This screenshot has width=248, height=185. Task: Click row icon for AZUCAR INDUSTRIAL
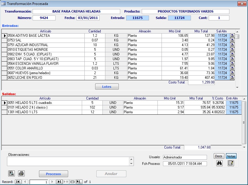tap(232, 45)
